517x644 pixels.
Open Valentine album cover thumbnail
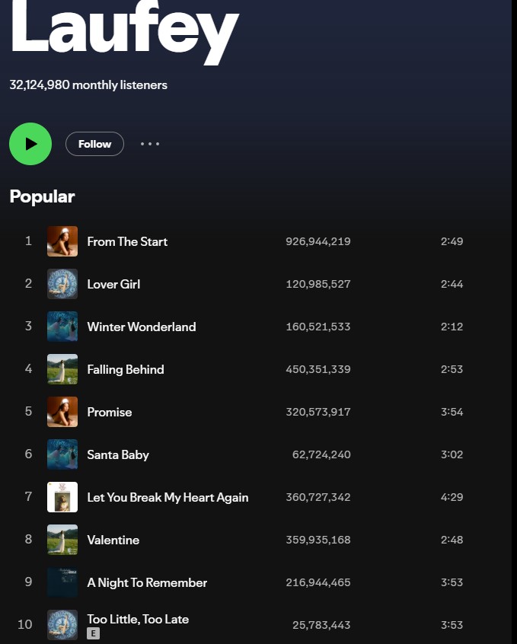coord(62,540)
